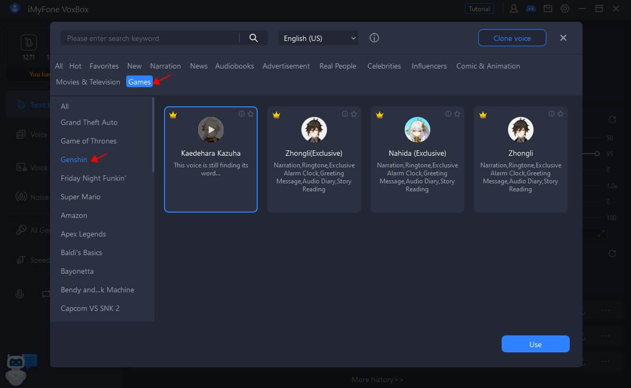This screenshot has width=631, height=388.
Task: Show info for Nahida (Exclusive) voice
Action: [x=448, y=114]
